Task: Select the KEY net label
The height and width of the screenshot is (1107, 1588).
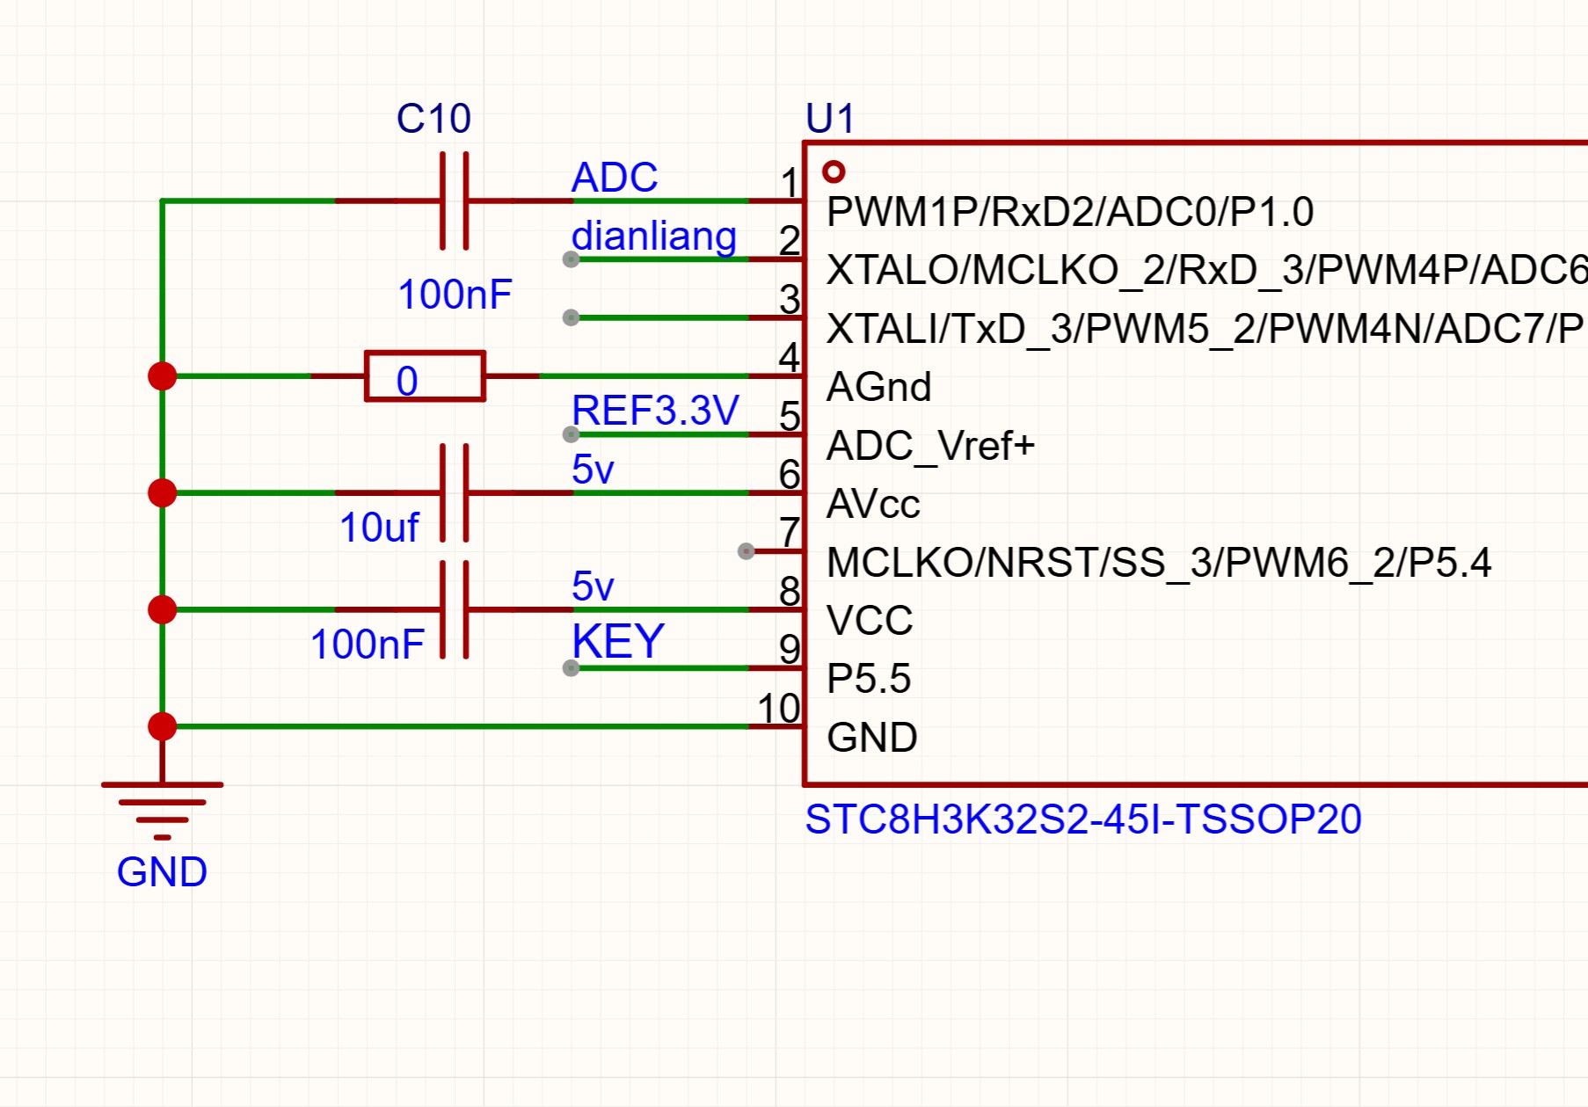Action: tap(618, 641)
